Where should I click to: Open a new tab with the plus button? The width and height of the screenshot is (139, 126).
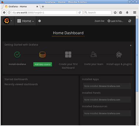click(43, 6)
